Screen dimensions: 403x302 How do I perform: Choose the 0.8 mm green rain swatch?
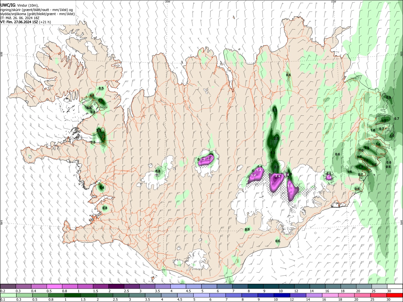(x=56, y=295)
